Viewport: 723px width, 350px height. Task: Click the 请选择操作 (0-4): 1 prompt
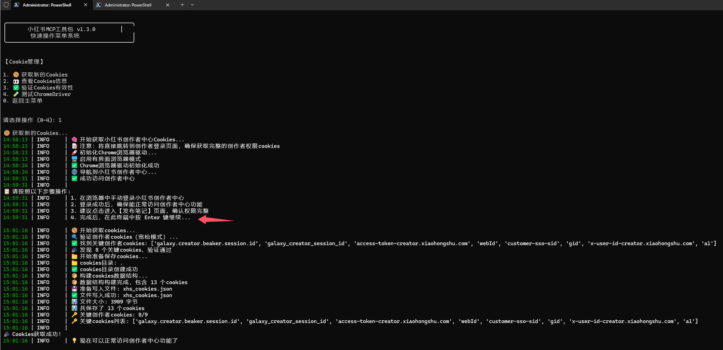pos(32,120)
